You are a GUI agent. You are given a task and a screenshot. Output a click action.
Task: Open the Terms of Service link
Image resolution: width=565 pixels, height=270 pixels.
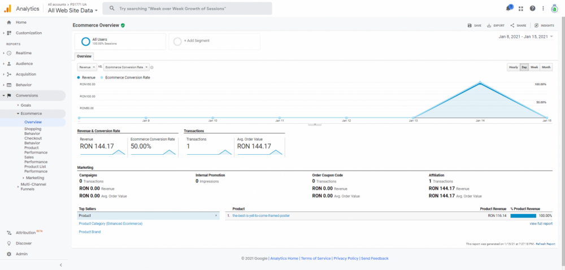(316, 259)
